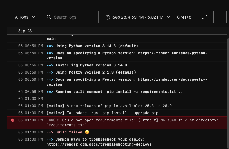Viewport: 229px width, 149px height.
Task: Click the Sep 28 date header row
Action: 117,31
